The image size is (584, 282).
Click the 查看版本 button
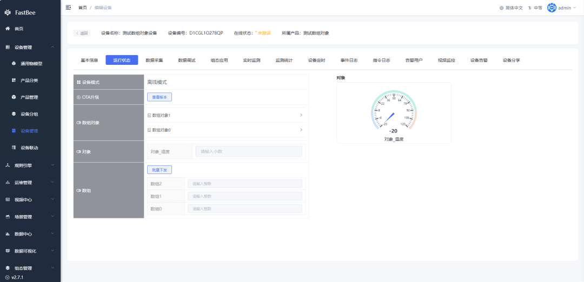pos(160,97)
